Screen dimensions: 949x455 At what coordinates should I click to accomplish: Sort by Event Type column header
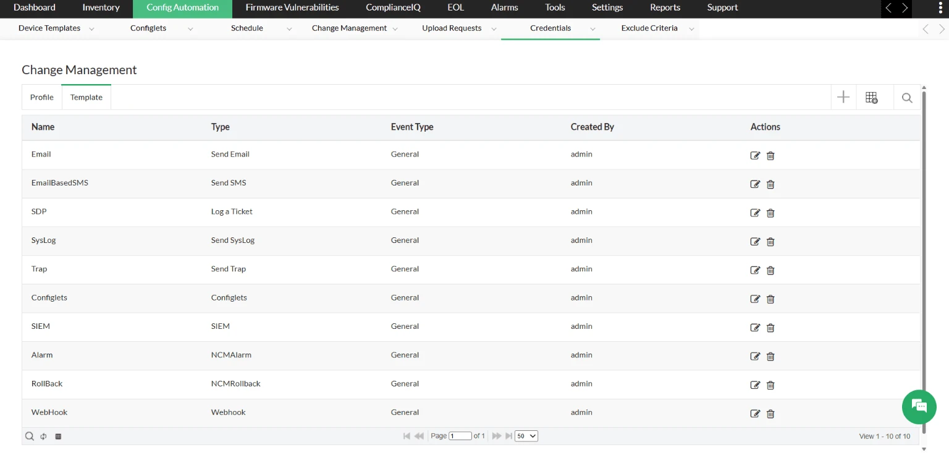[x=412, y=127]
